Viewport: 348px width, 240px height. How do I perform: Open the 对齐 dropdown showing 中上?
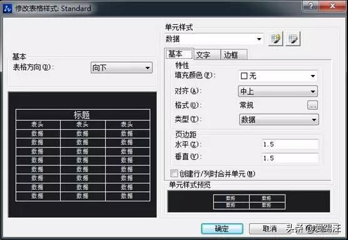[x=278, y=91]
